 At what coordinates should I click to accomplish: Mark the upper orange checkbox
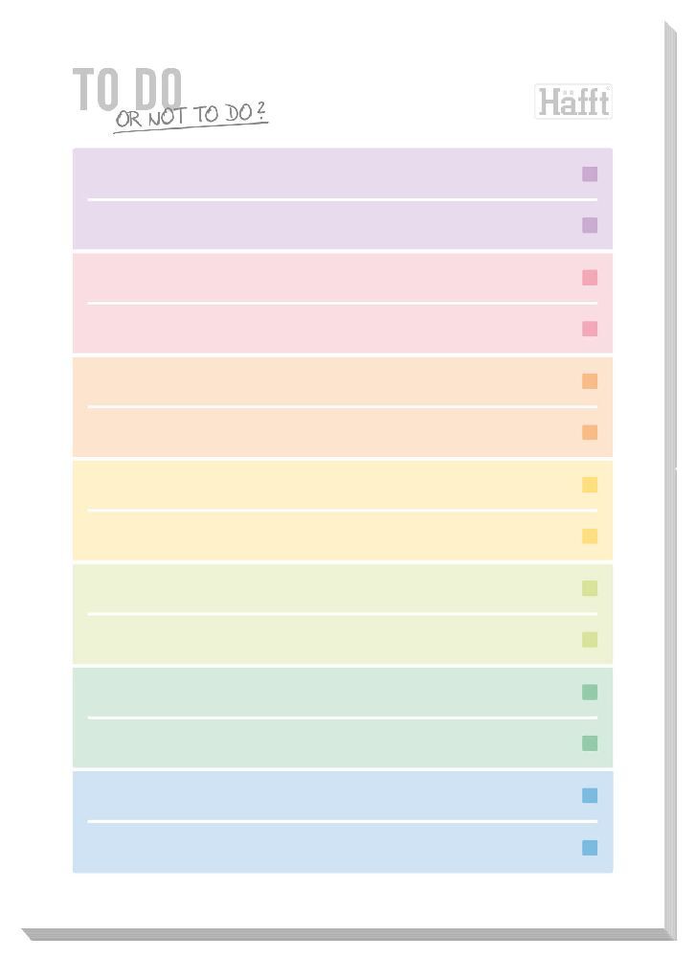coord(589,381)
